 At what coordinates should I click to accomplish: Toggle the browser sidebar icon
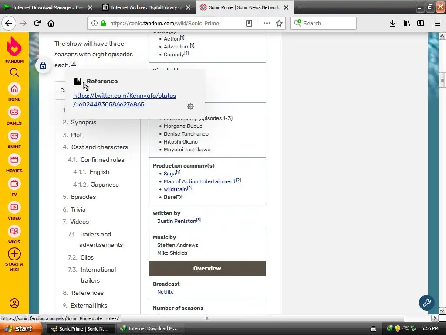421,23
